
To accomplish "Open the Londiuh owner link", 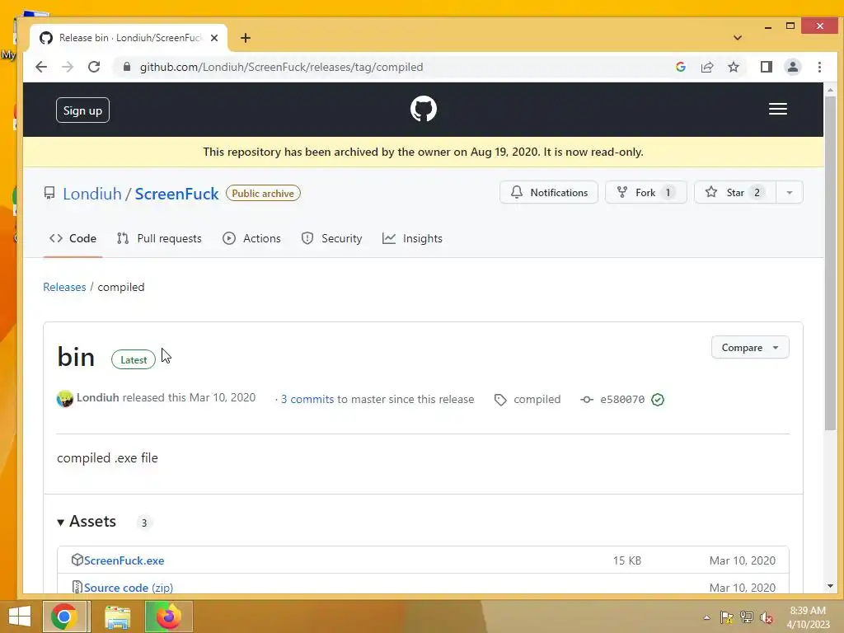I will click(92, 194).
